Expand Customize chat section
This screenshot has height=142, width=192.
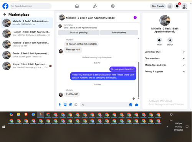click(x=165, y=52)
